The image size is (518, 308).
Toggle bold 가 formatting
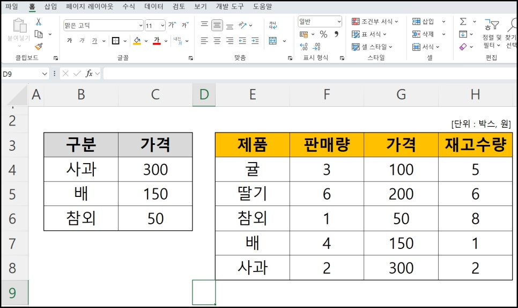(x=69, y=41)
